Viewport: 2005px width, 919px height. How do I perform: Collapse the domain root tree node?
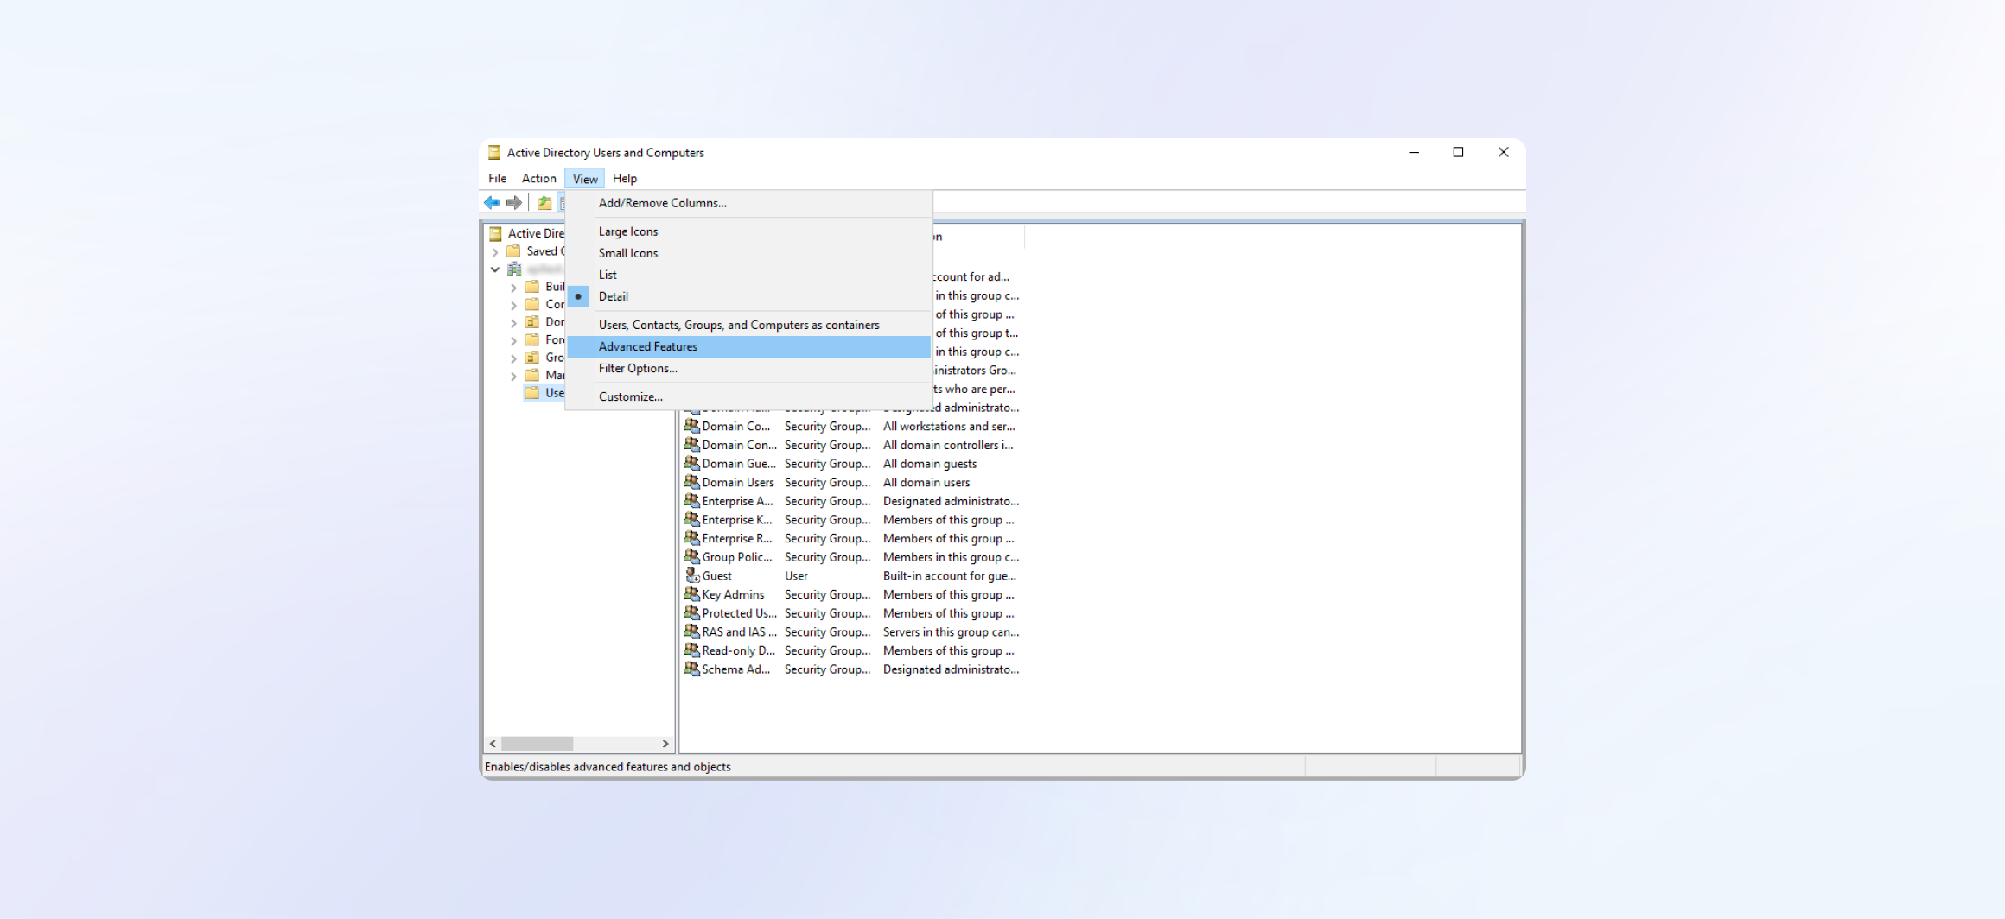[x=495, y=269]
